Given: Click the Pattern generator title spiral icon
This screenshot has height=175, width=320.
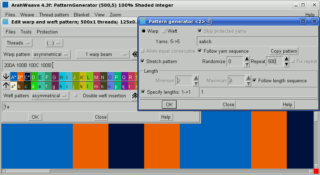Looking at the screenshot, I should (x=209, y=21).
